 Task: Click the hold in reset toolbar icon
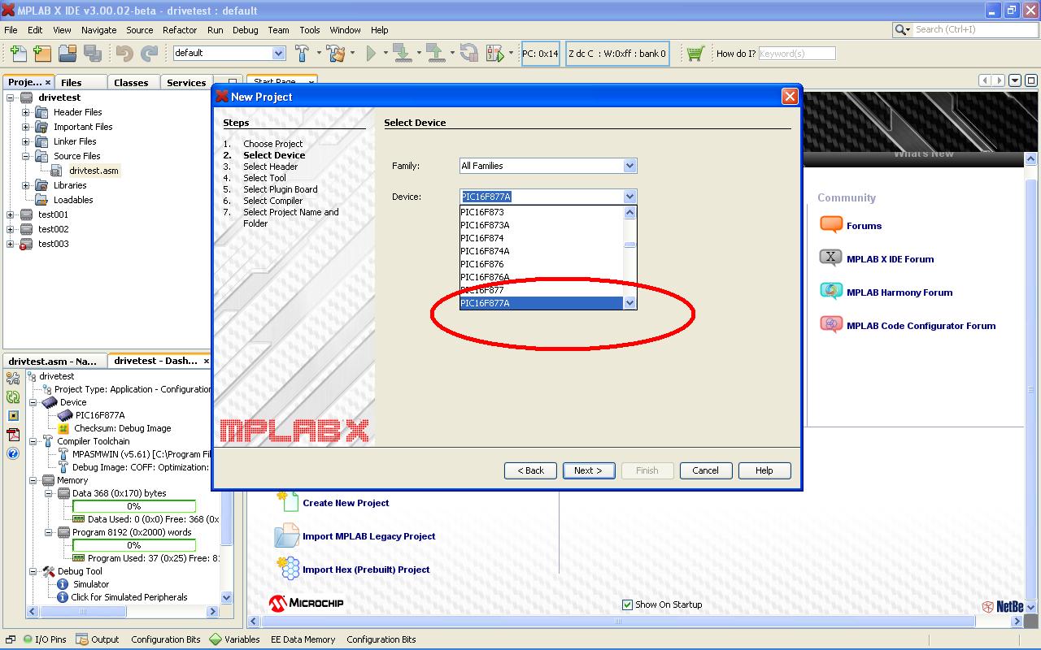[x=469, y=54]
